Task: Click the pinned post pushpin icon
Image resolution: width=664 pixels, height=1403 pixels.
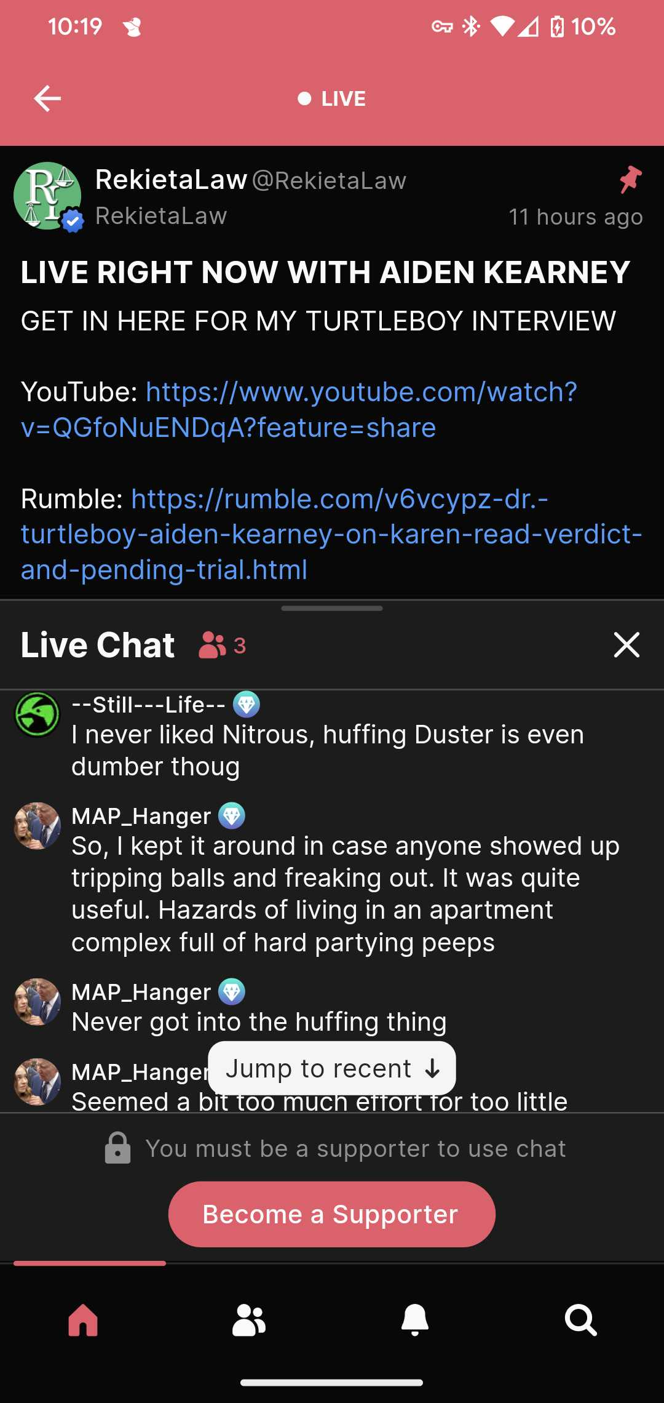Action: [630, 179]
